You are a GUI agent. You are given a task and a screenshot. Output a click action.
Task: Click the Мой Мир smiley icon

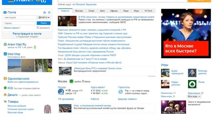point(5,54)
